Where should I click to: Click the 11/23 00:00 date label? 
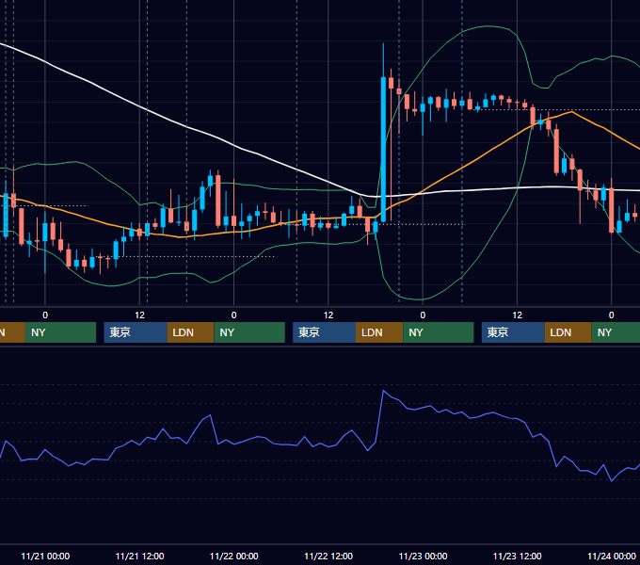(423, 556)
